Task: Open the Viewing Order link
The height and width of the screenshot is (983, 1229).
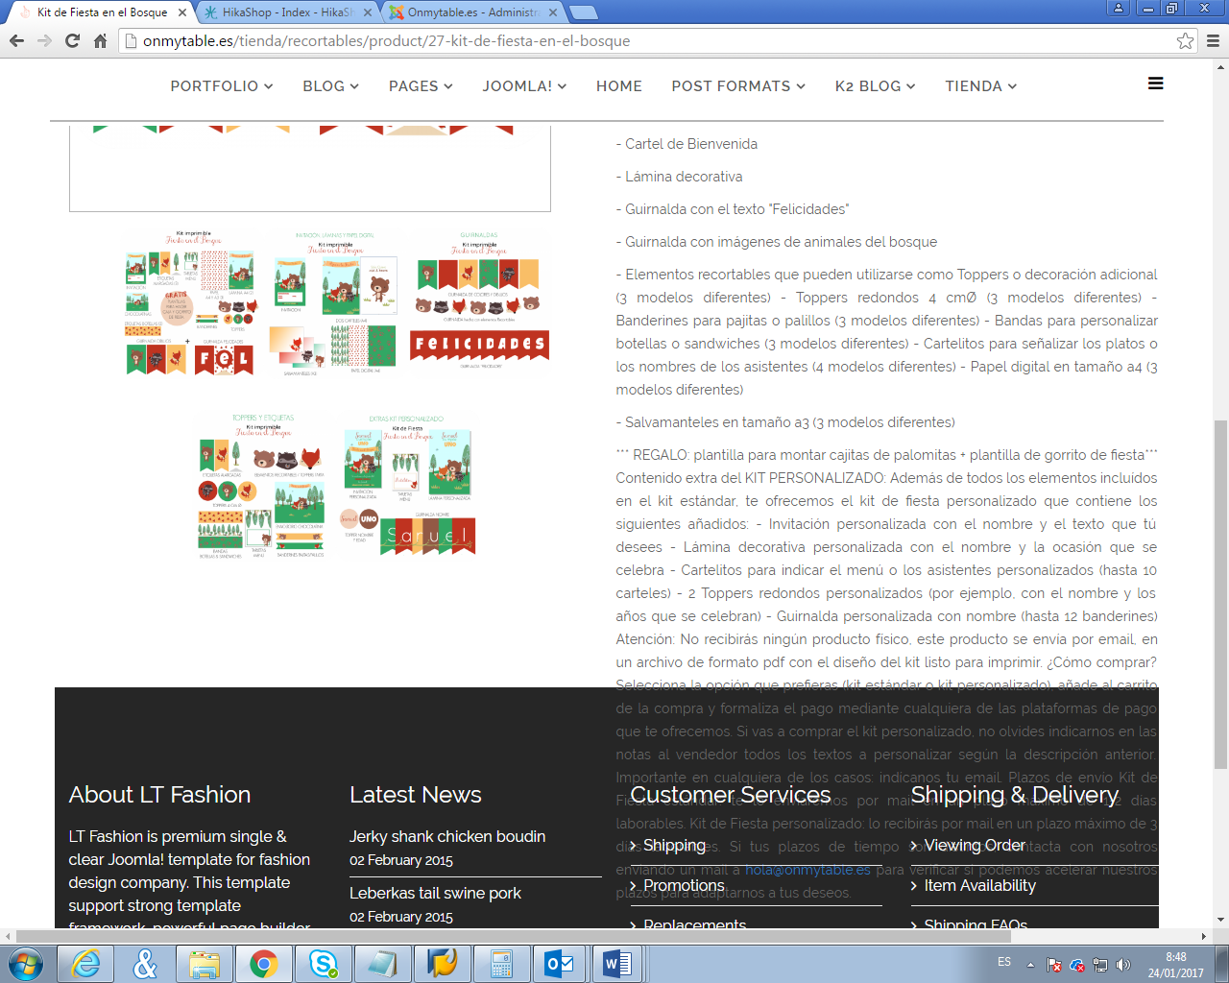Action: [975, 845]
